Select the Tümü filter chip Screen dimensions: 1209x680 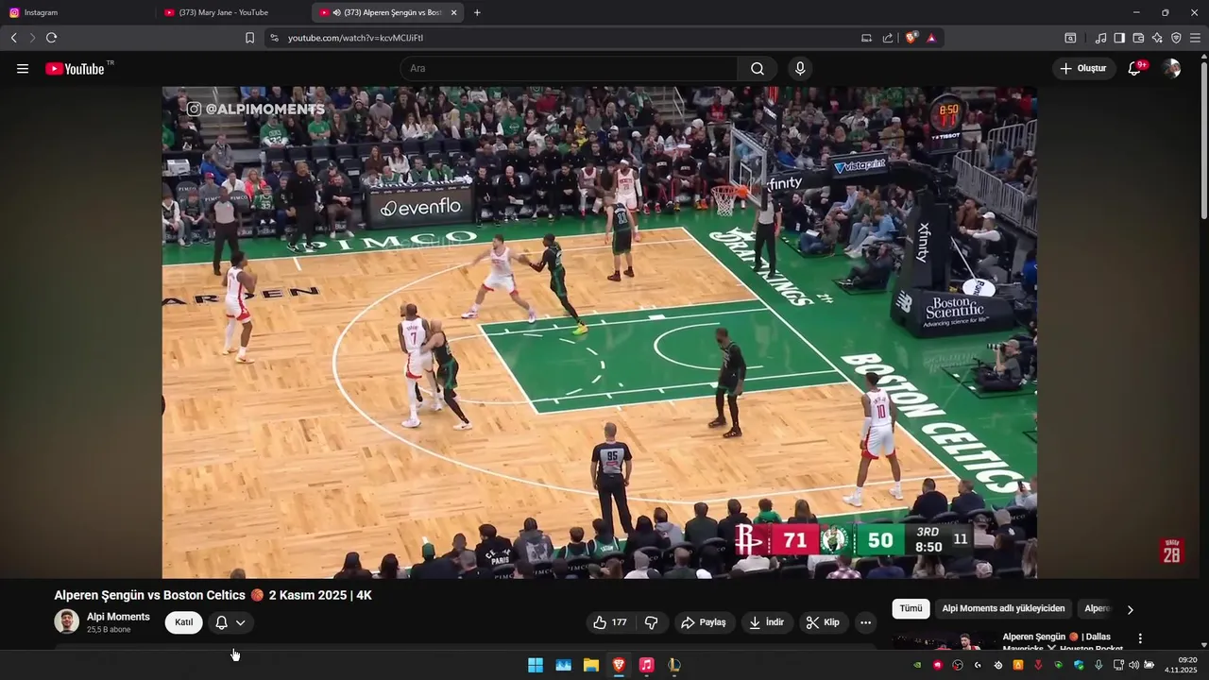911,609
